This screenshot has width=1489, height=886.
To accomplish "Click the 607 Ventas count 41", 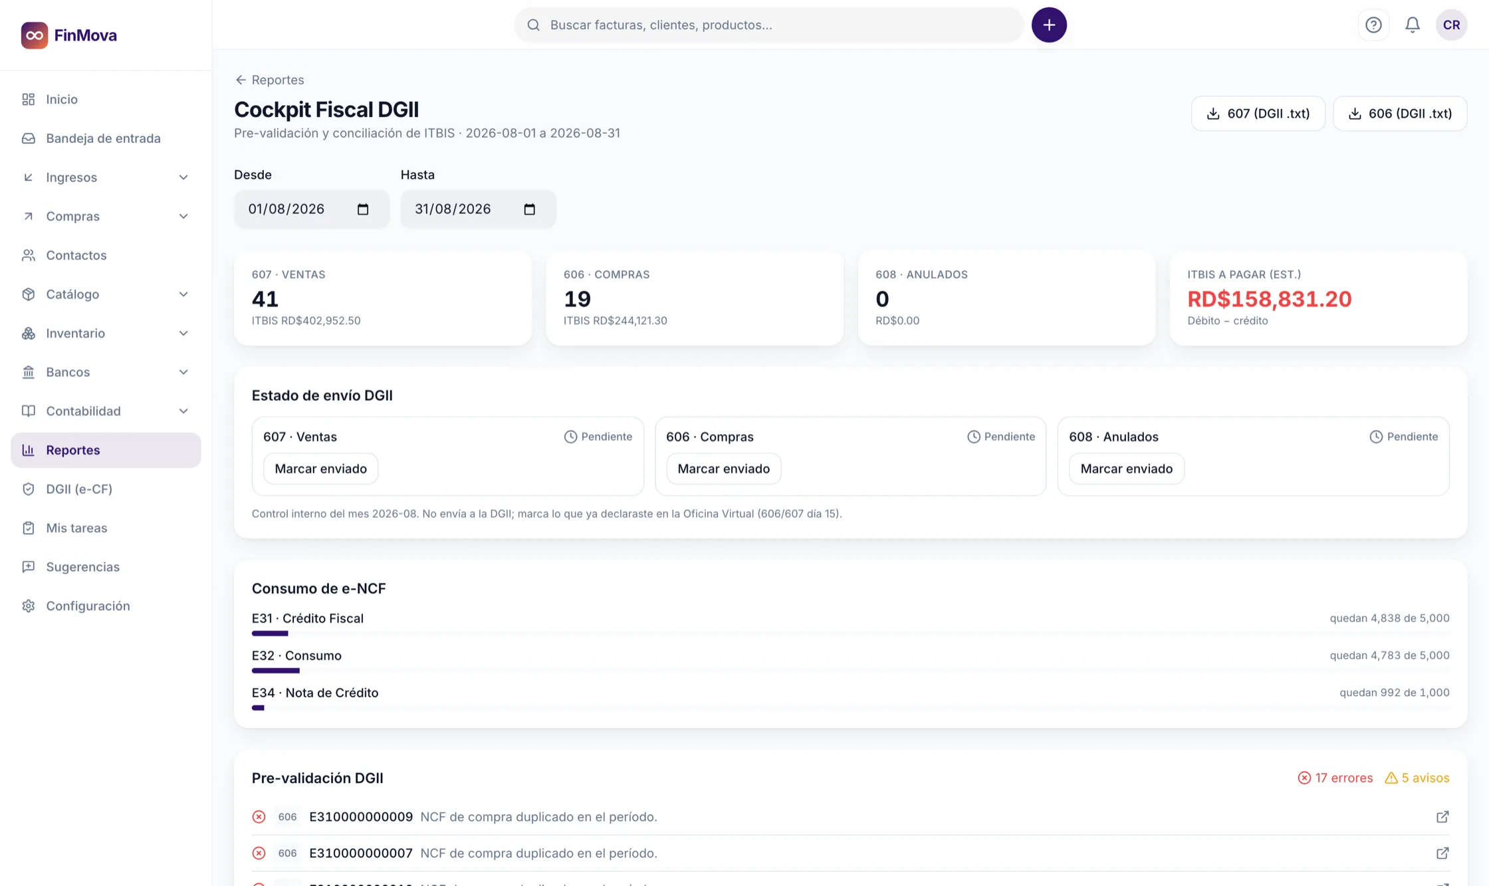I will point(265,299).
